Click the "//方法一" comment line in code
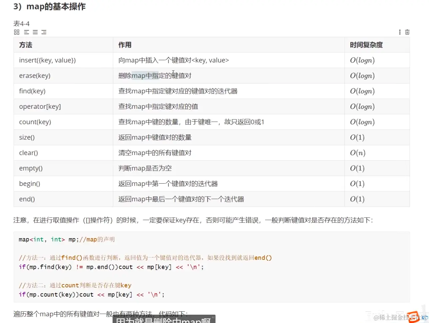This screenshot has height=323, width=429. coord(145,258)
